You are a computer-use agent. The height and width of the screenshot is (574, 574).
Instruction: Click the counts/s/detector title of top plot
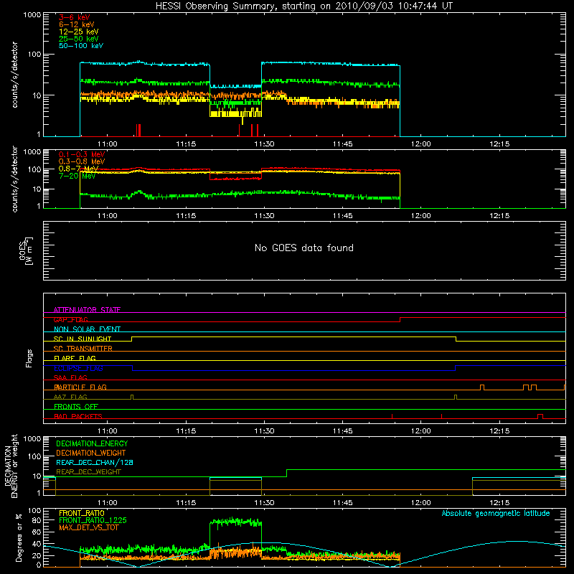click(14, 75)
